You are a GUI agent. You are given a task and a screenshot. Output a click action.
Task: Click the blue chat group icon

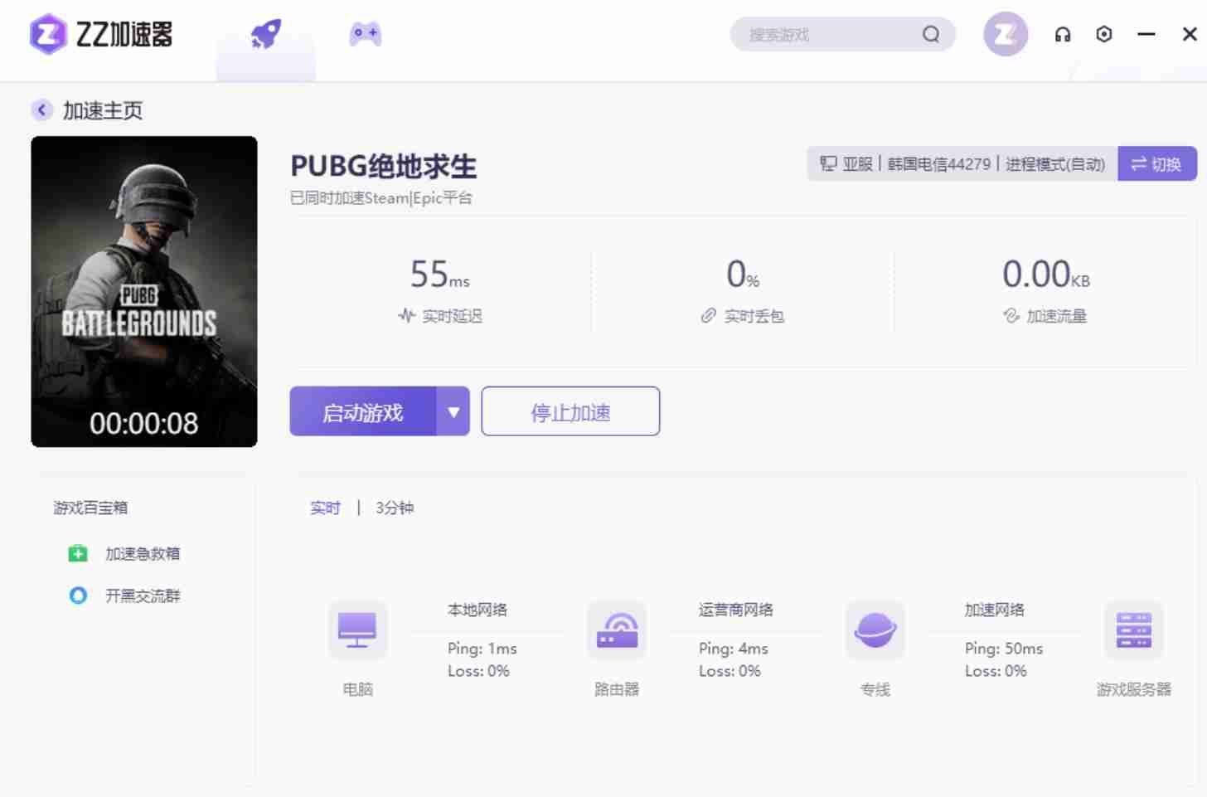point(78,595)
